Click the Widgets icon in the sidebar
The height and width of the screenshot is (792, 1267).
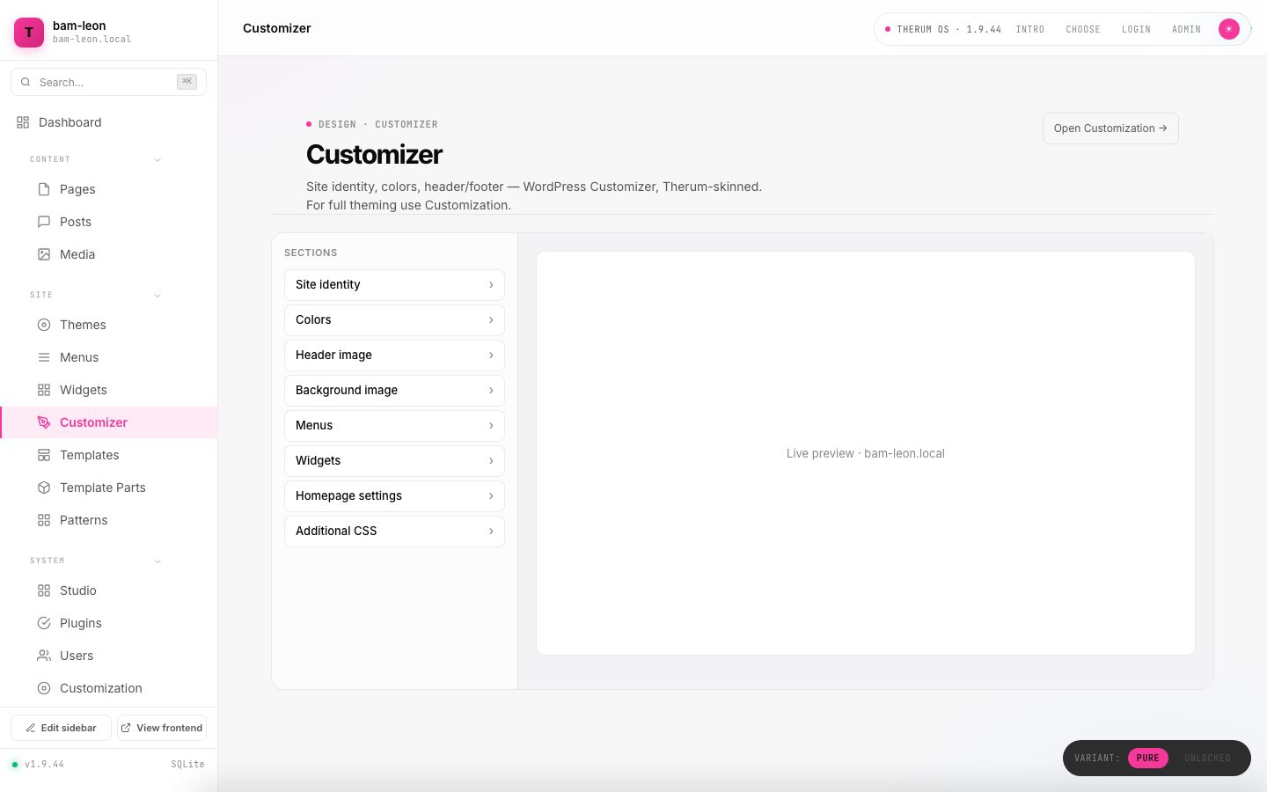click(44, 390)
